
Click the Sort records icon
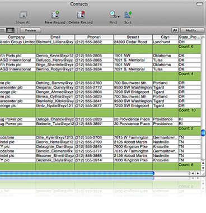128,15
